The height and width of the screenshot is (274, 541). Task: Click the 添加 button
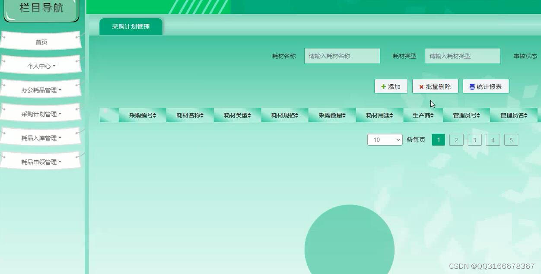click(391, 86)
